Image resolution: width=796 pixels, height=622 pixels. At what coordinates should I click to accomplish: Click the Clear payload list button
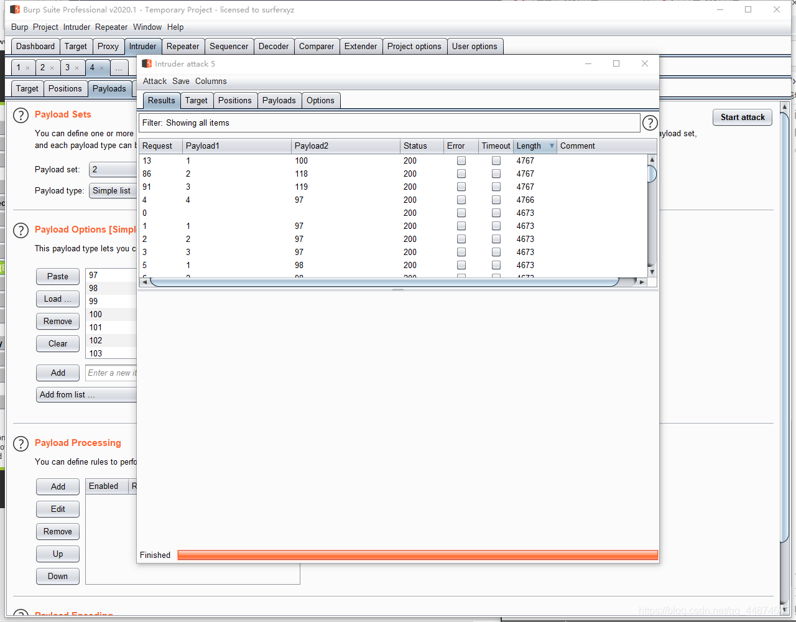pos(58,343)
